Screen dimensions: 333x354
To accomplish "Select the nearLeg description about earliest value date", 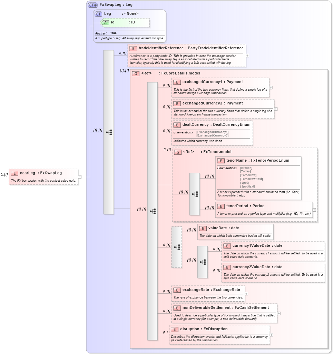I will point(43,181).
